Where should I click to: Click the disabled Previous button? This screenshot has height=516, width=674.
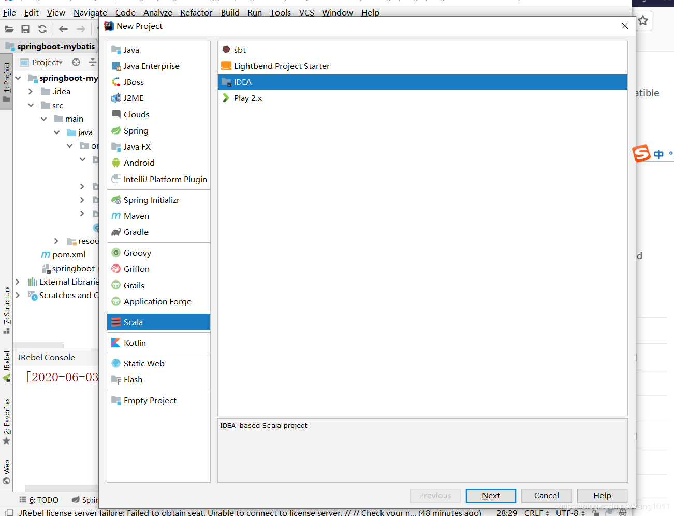tap(435, 495)
